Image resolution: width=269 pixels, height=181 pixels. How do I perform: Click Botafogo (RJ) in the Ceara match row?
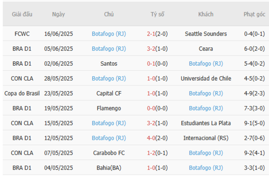109,49
